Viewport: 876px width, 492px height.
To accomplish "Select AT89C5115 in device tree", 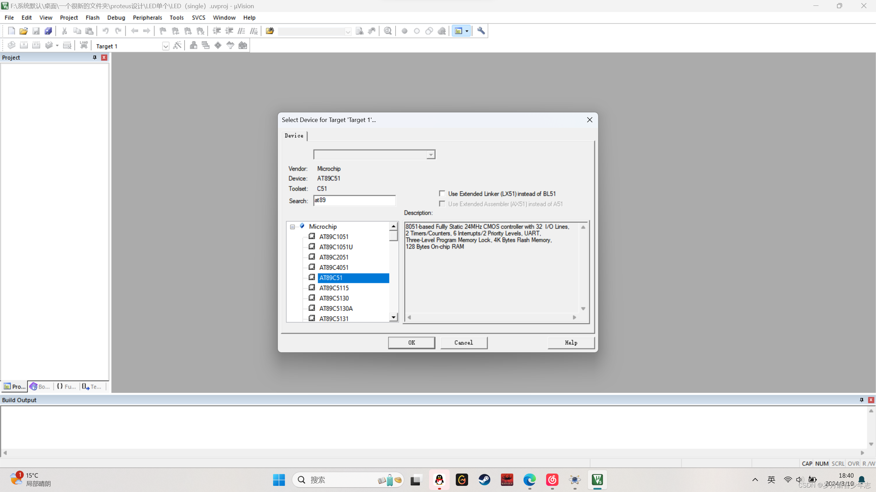I will pyautogui.click(x=334, y=288).
